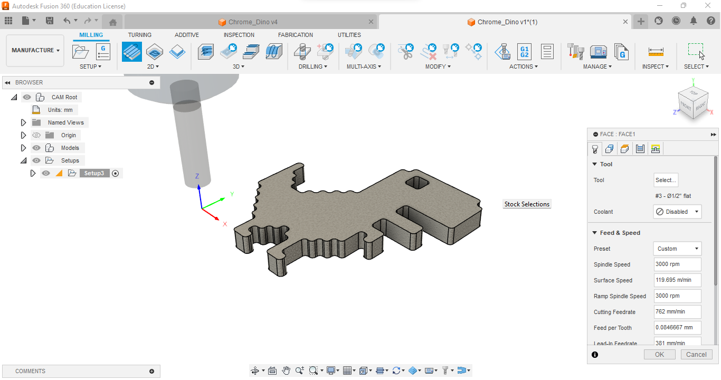This screenshot has height=380, width=721.
Task: Click the Save icon in the title toolbar
Action: (50, 21)
